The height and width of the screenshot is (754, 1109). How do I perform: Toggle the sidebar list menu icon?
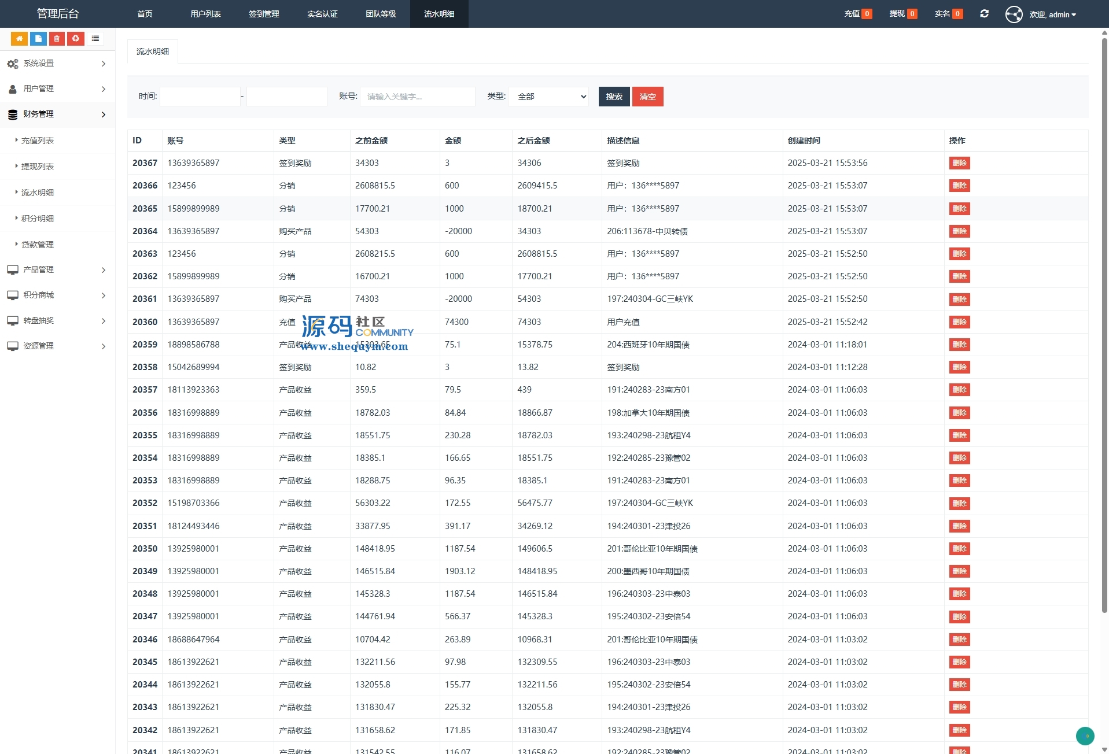95,39
